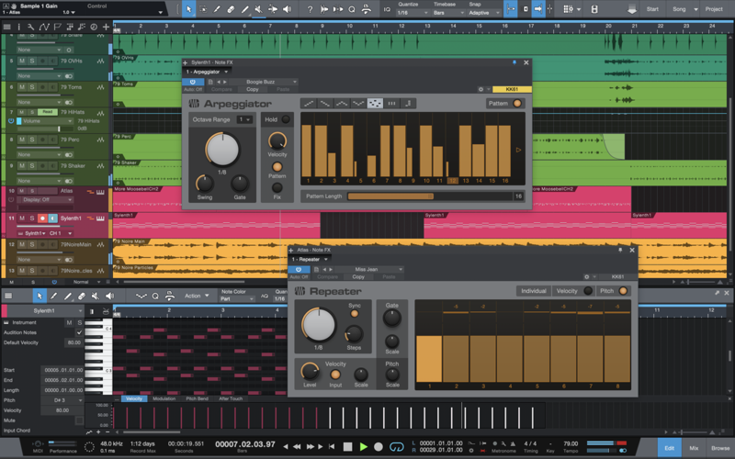The width and height of the screenshot is (735, 459).
Task: Toggle the Repeater Sync button
Action: pos(354,313)
